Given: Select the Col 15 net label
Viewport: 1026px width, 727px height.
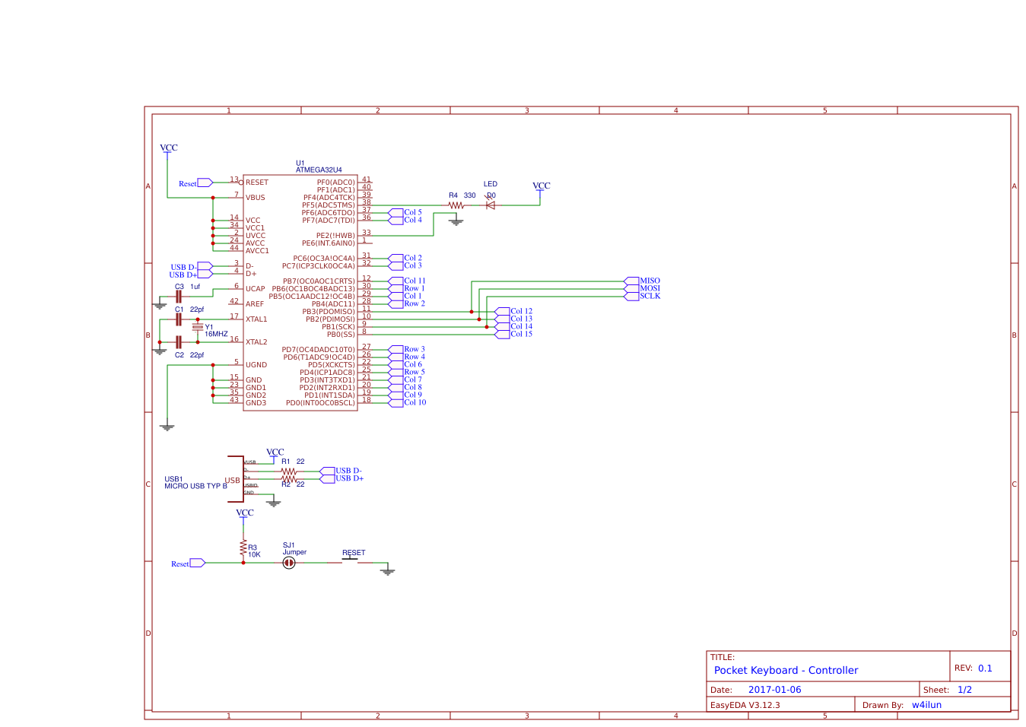Looking at the screenshot, I should [521, 334].
